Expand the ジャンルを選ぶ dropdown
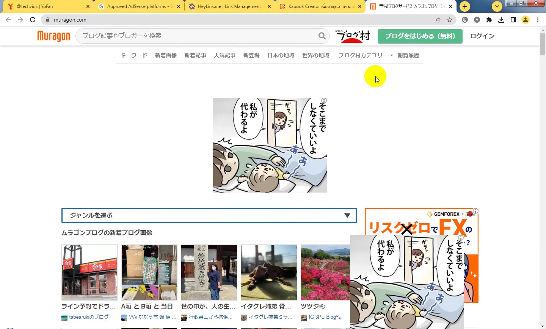Image resolution: width=546 pixels, height=329 pixels. point(209,215)
